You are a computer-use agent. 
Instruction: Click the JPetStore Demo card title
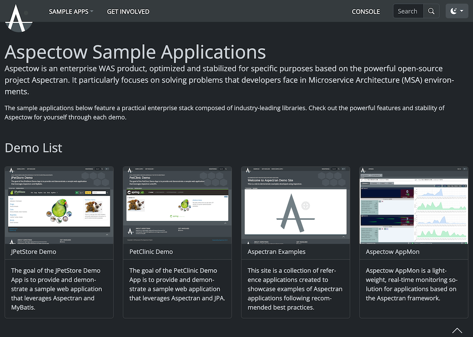[33, 252]
